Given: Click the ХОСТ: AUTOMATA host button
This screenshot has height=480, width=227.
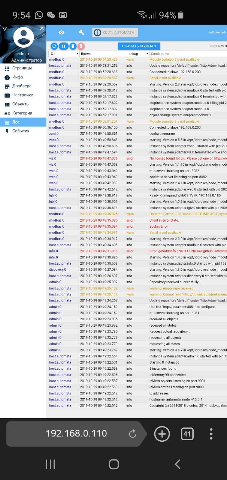Looking at the screenshot, I should [x=115, y=33].
